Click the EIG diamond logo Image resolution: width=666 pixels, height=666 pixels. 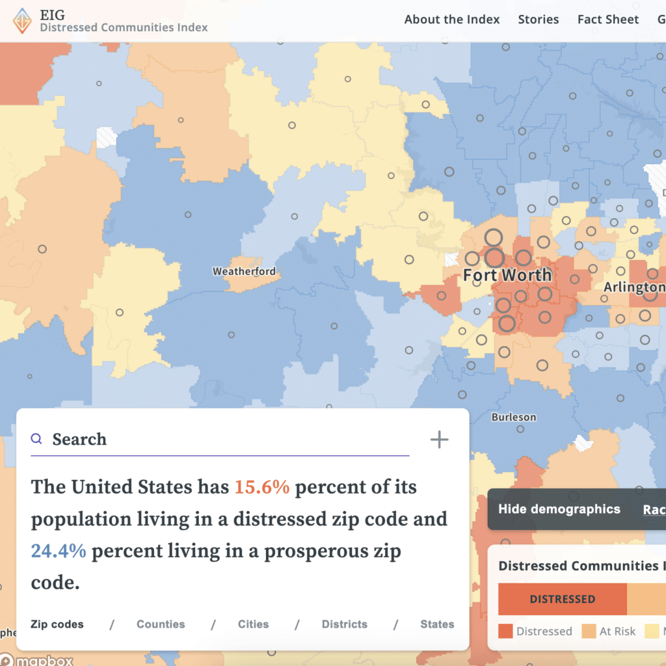(21, 20)
